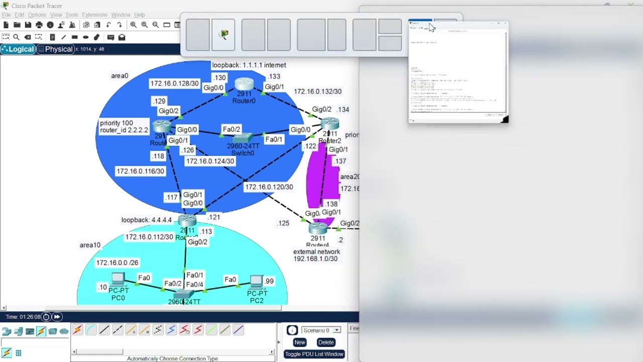Select PC2 in area10

tap(256, 282)
